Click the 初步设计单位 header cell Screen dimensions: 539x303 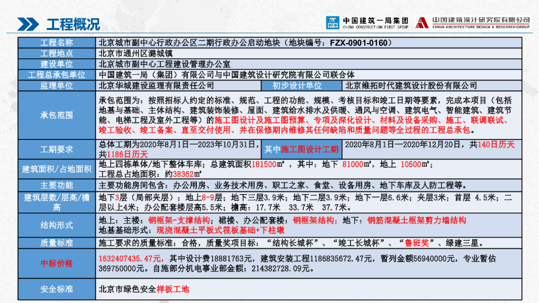coord(302,86)
